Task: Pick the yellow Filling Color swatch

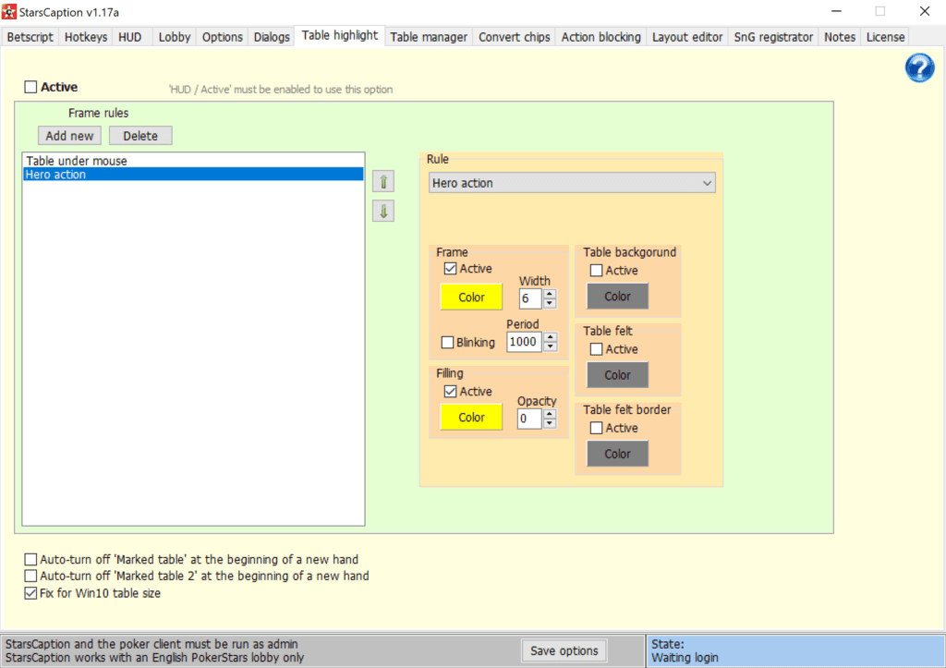Action: pos(471,417)
